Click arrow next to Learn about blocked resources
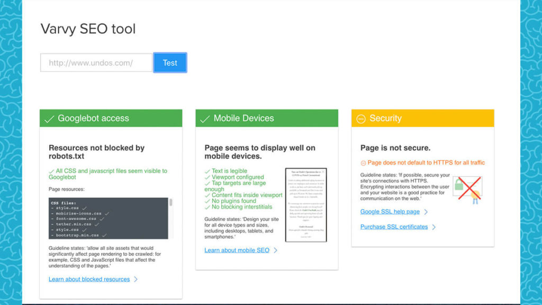Screen dimensions: 542x305 click(x=136, y=279)
